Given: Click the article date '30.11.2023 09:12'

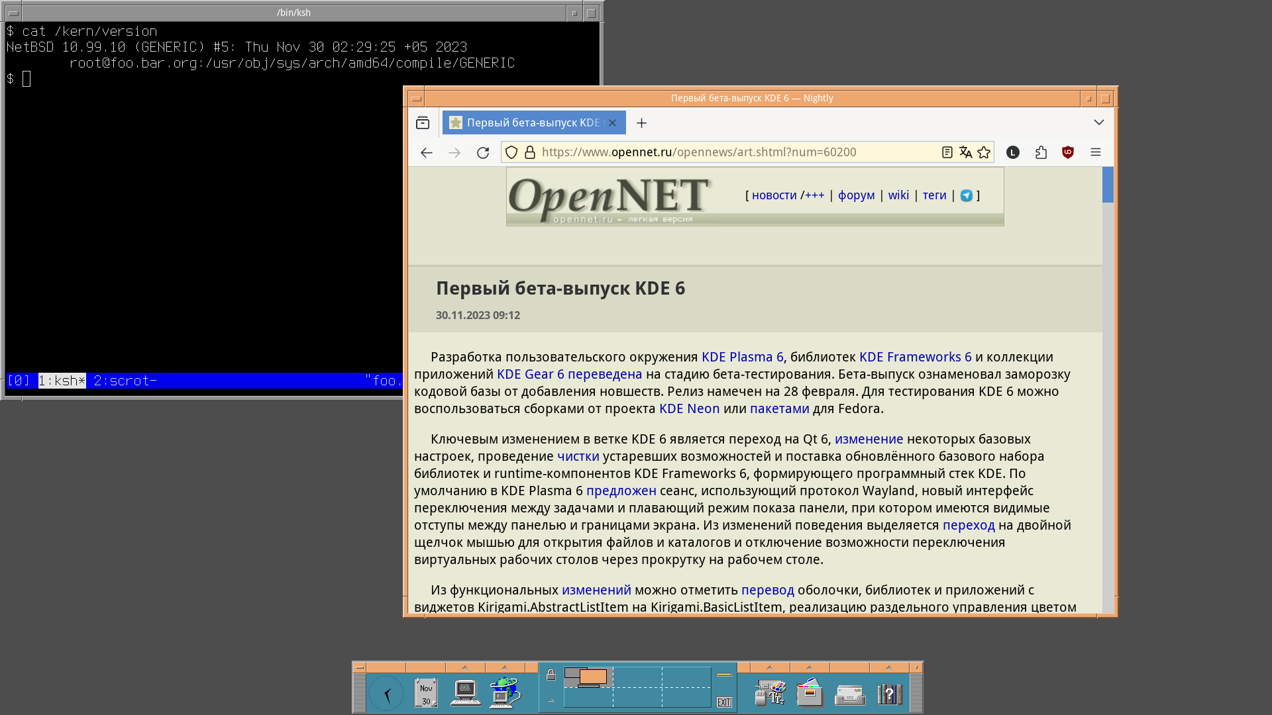Looking at the screenshot, I should [x=478, y=316].
